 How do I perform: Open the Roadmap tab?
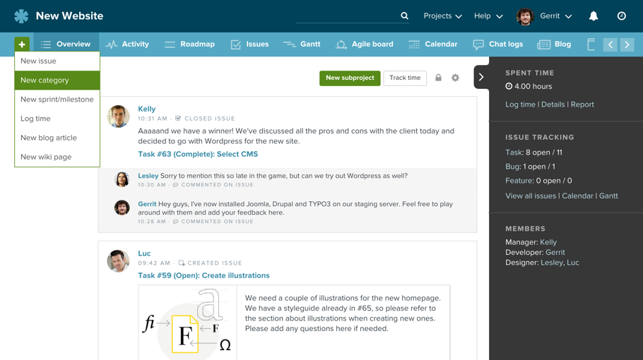point(189,44)
